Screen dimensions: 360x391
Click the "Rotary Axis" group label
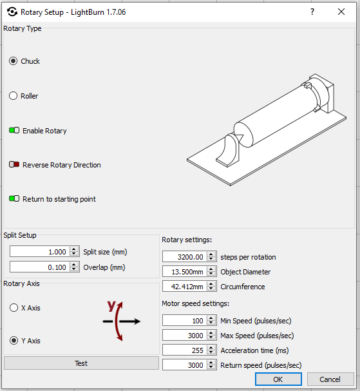tap(21, 283)
